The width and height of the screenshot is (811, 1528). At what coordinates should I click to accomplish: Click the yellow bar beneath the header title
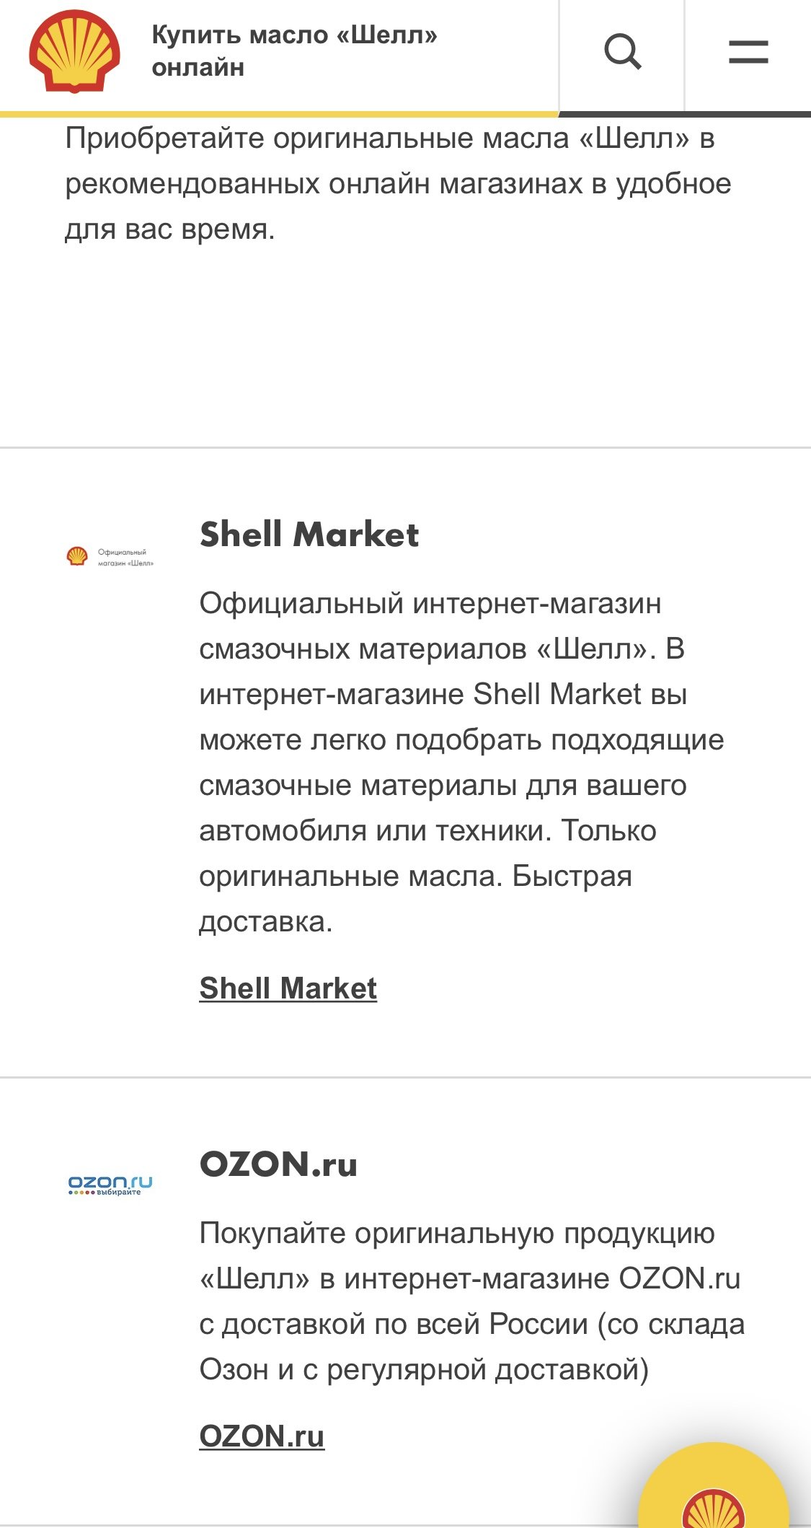pos(278,114)
